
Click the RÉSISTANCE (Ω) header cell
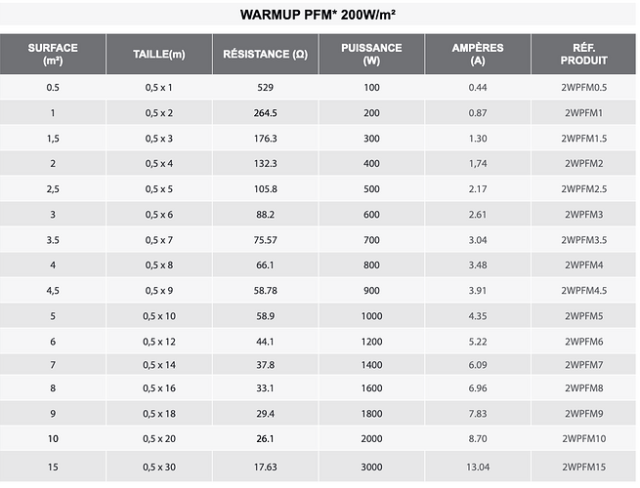pos(266,55)
